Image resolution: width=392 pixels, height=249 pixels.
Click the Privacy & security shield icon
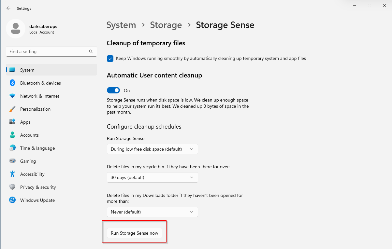point(12,187)
